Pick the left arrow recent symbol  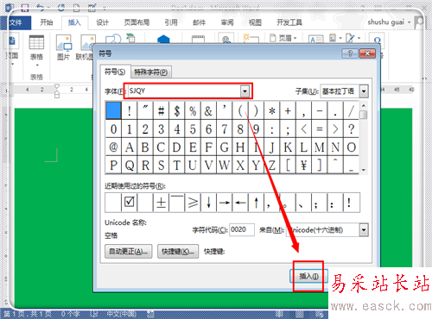tap(240, 203)
